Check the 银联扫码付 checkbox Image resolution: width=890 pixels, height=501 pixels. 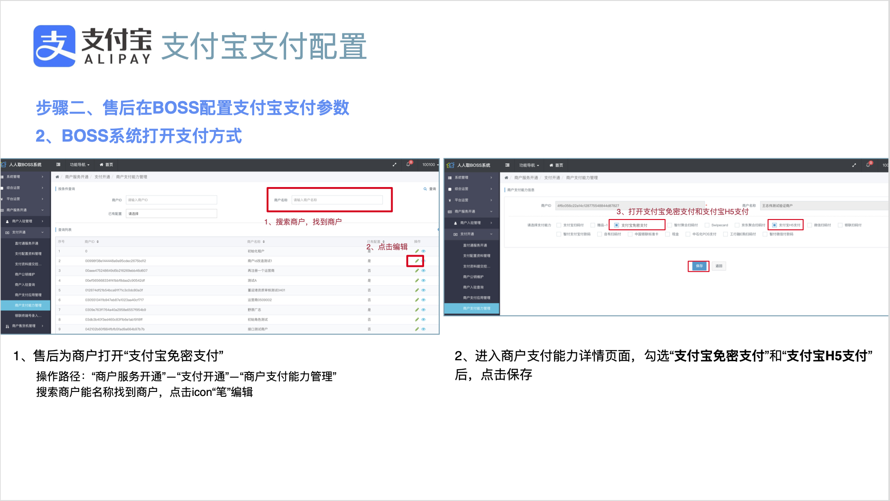tap(841, 225)
